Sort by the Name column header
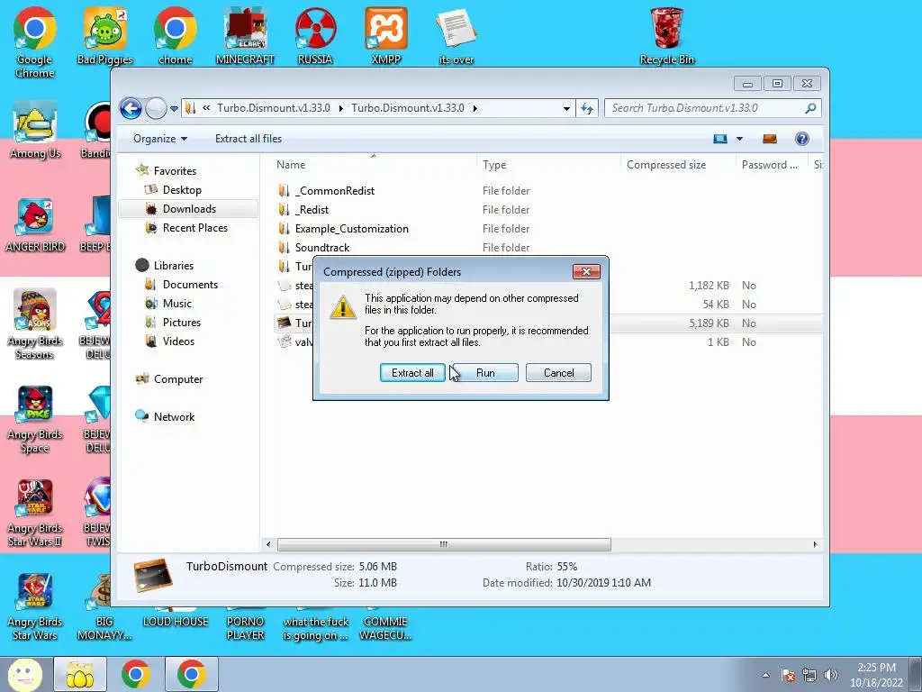This screenshot has width=922, height=692. point(374,165)
